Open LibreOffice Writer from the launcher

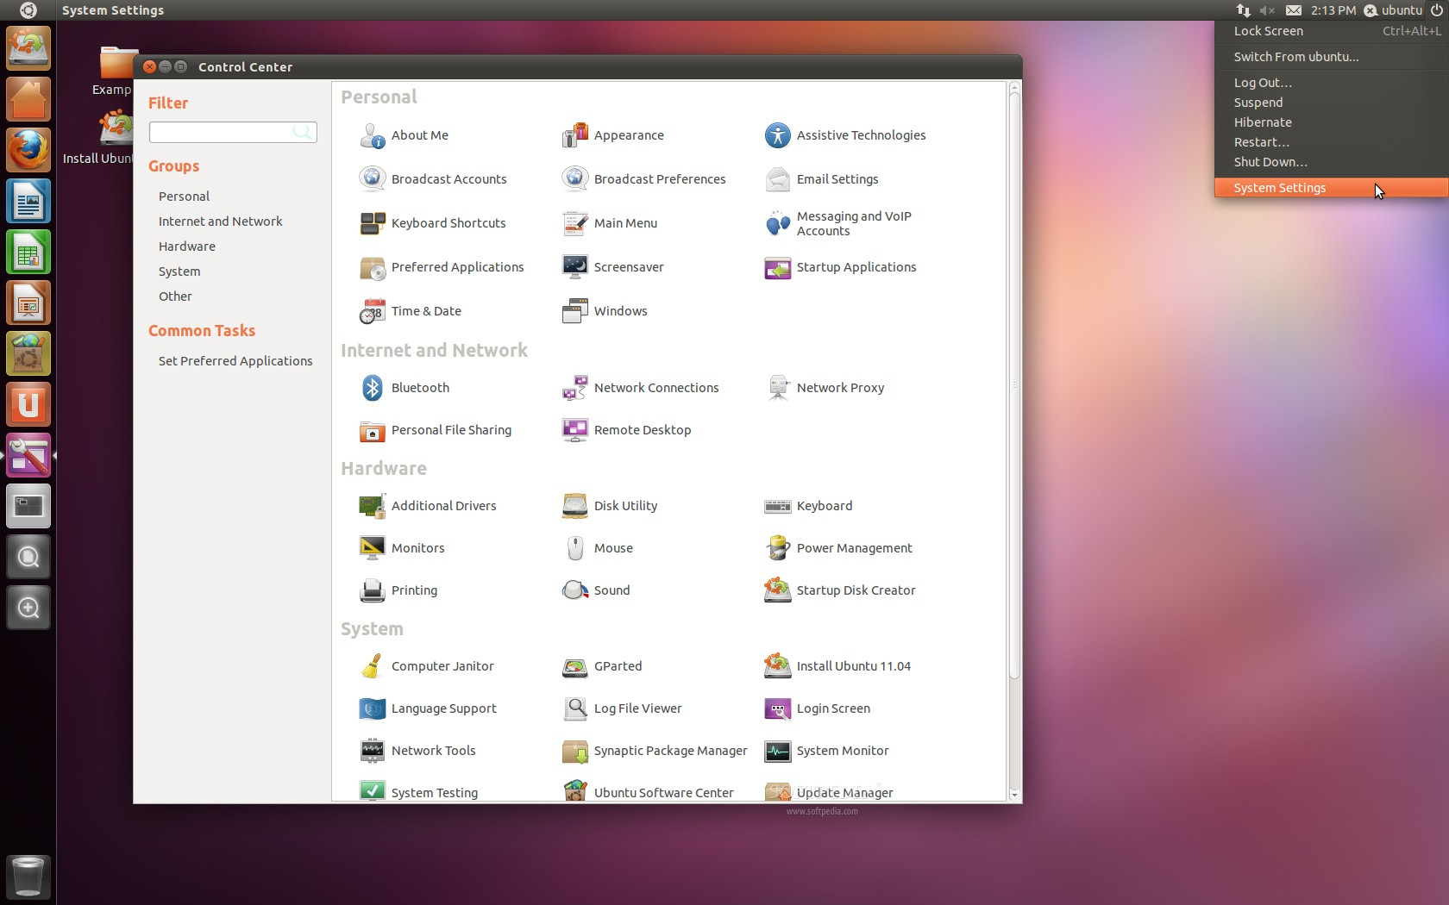[x=28, y=202]
